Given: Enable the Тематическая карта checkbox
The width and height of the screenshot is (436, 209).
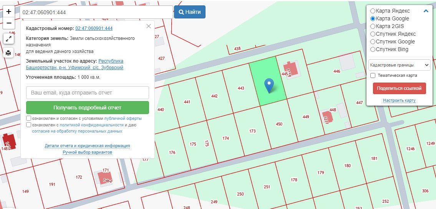Looking at the screenshot, I should pyautogui.click(x=373, y=75).
